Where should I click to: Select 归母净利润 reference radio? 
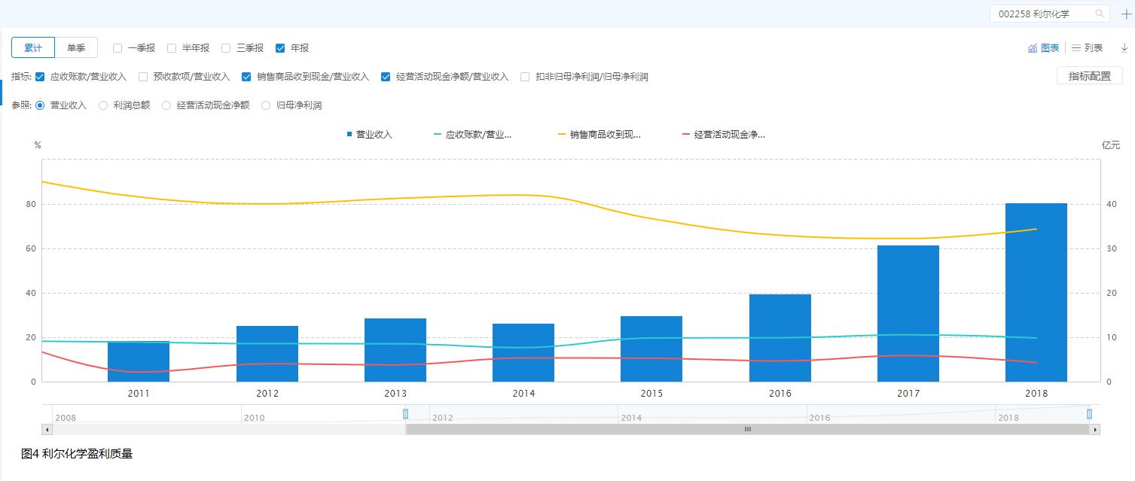click(x=266, y=105)
